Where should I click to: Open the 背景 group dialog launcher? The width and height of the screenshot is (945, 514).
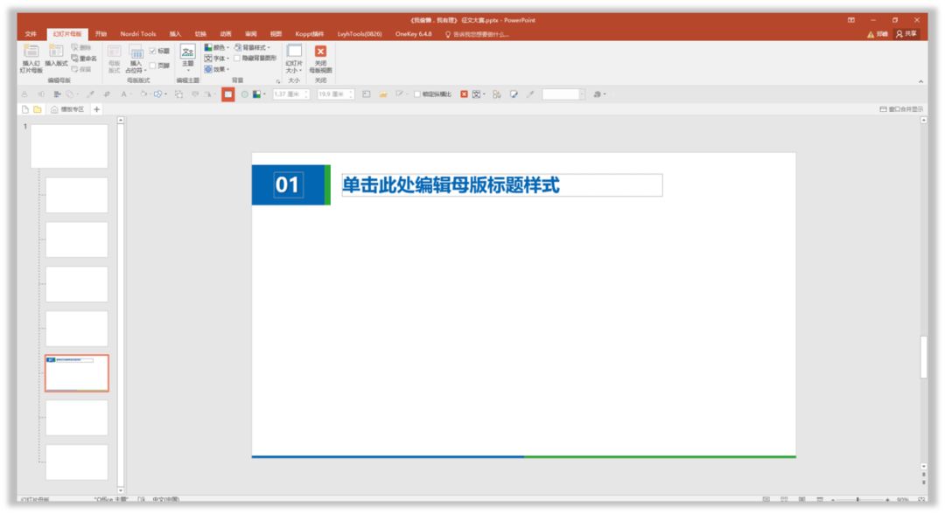point(278,81)
